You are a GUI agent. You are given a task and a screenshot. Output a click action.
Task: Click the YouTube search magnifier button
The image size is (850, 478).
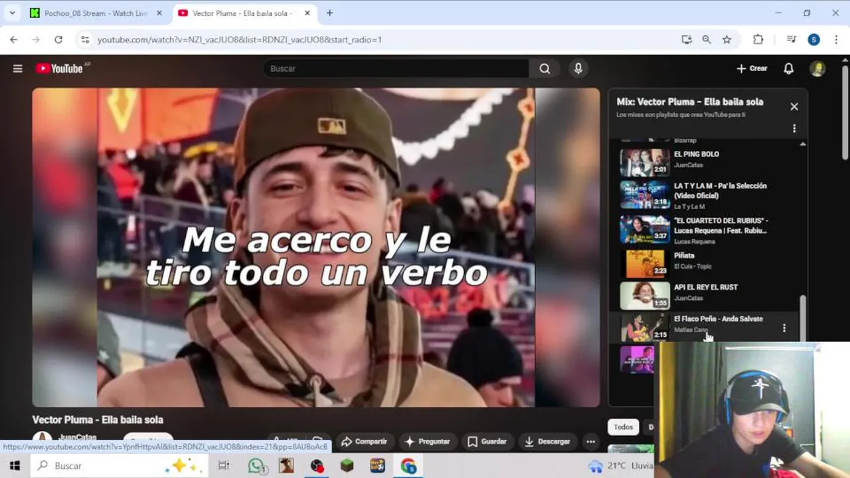coord(545,68)
